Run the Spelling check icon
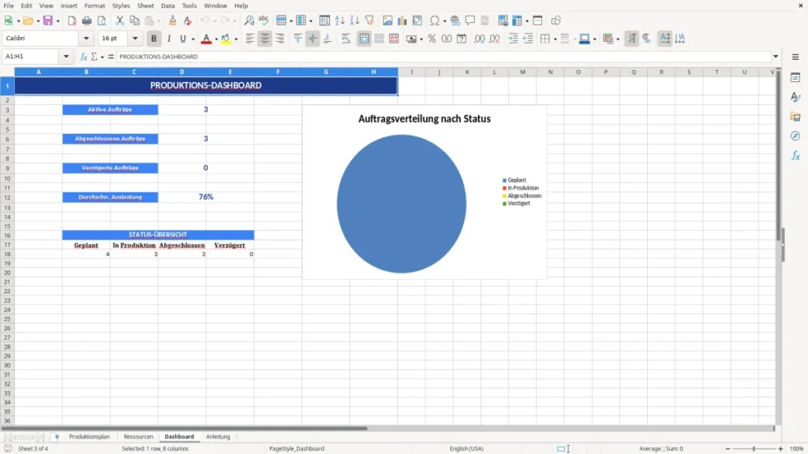 pyautogui.click(x=264, y=20)
